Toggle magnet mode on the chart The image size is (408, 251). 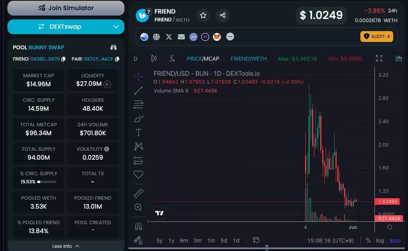(138, 226)
